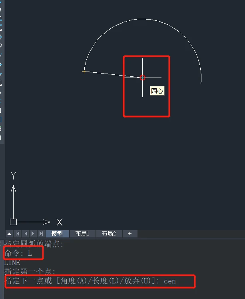The image size is (245, 299).
Task: Jump to last layout tab arrow
Action: tap(41, 234)
